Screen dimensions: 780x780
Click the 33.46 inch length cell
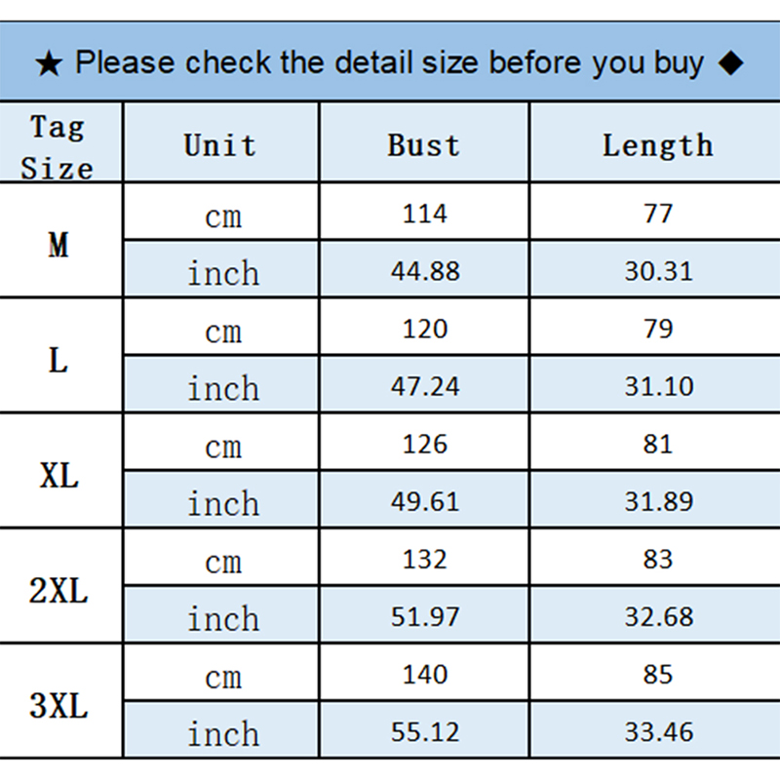point(658,732)
